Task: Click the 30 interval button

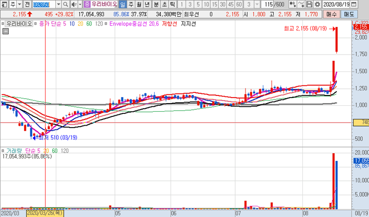Action: click(222, 4)
